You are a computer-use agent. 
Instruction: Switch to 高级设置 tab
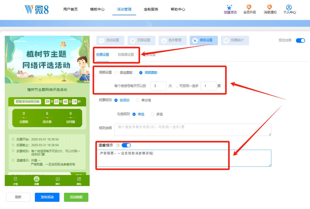coord(204,40)
